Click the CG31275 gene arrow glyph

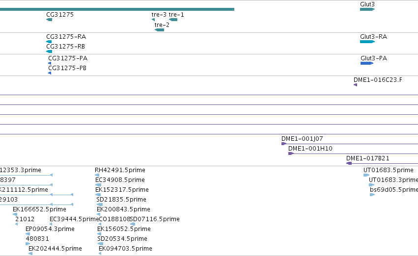(x=49, y=20)
